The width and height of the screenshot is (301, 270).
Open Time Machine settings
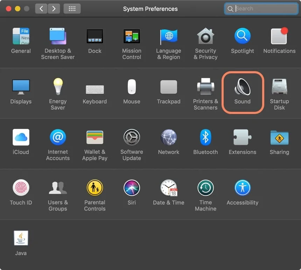[x=205, y=188]
